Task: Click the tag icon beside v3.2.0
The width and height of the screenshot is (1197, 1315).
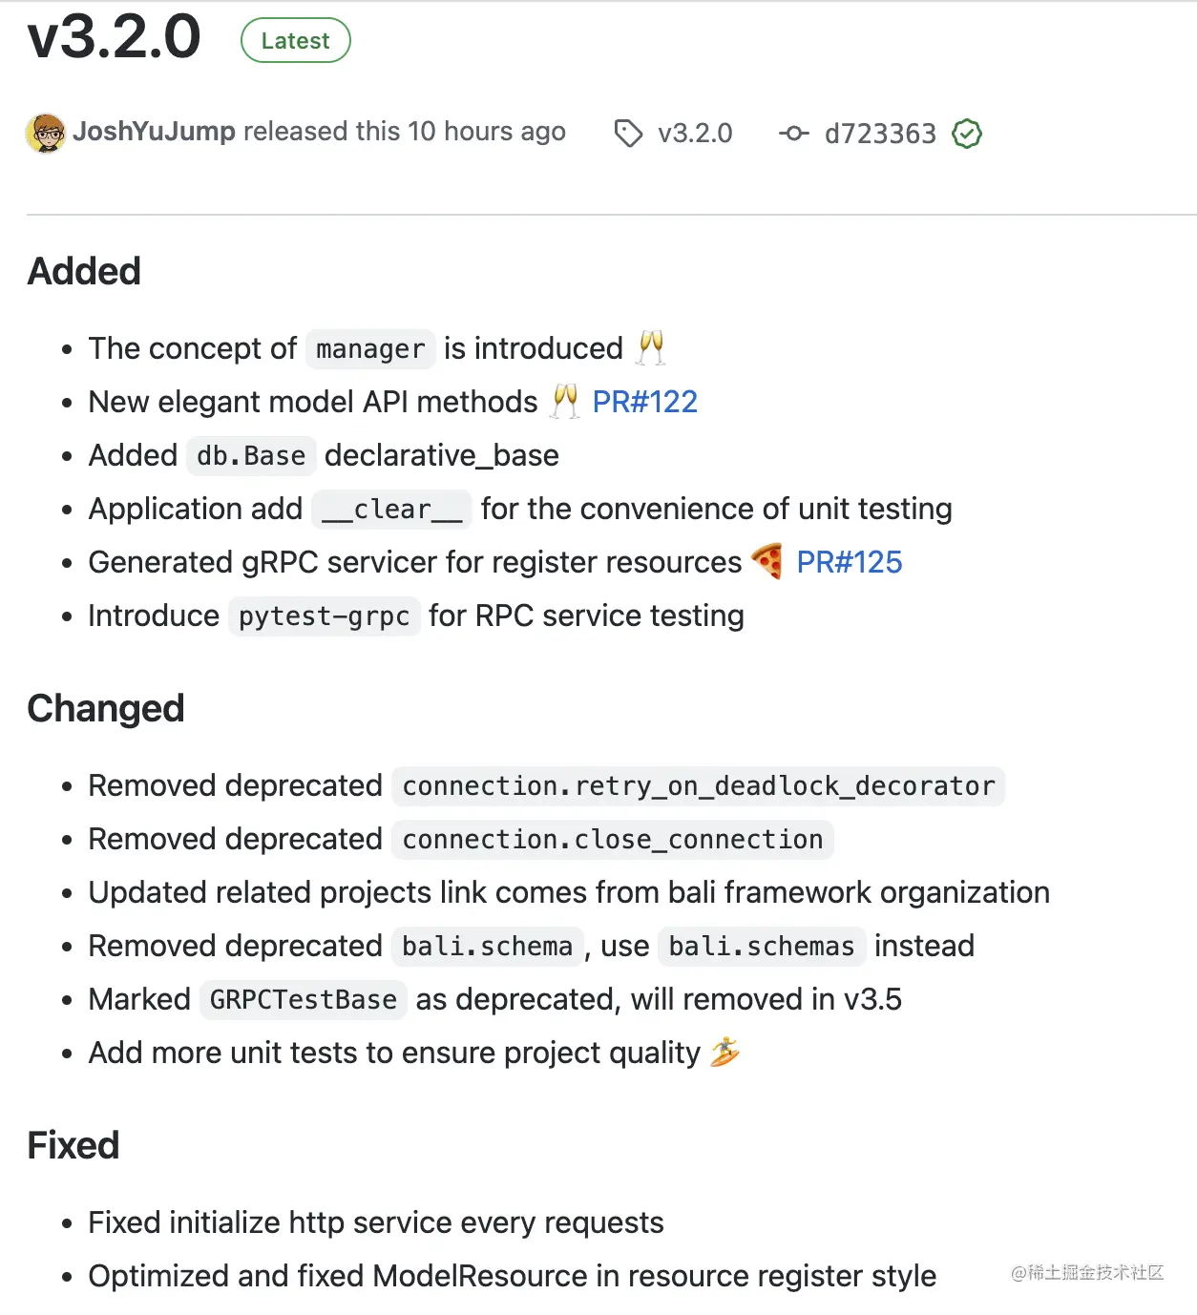Action: tap(628, 134)
